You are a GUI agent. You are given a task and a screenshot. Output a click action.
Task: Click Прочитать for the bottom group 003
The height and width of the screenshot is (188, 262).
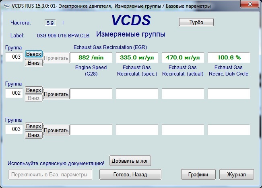(x=56, y=130)
